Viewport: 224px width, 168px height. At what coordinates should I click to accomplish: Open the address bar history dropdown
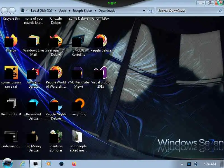(144, 11)
